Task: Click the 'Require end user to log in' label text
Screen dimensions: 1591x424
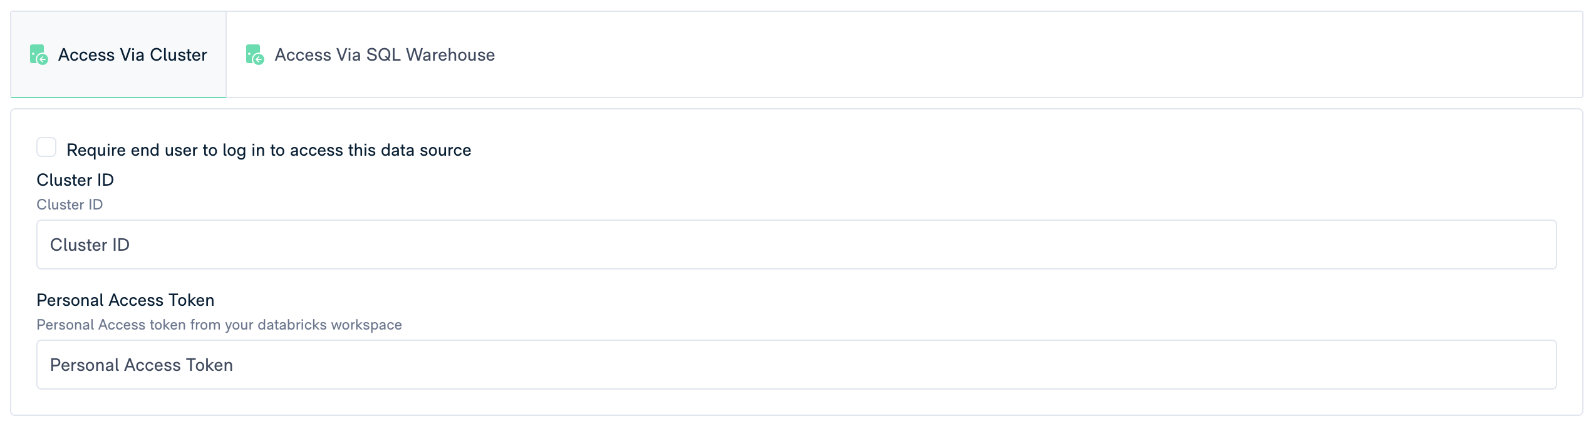Action: click(269, 150)
